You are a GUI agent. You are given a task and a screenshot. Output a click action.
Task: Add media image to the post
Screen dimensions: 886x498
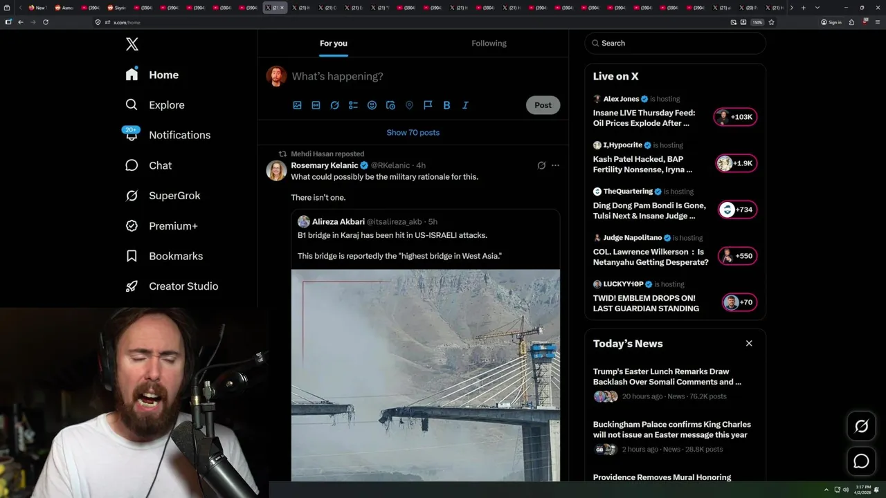tap(297, 105)
